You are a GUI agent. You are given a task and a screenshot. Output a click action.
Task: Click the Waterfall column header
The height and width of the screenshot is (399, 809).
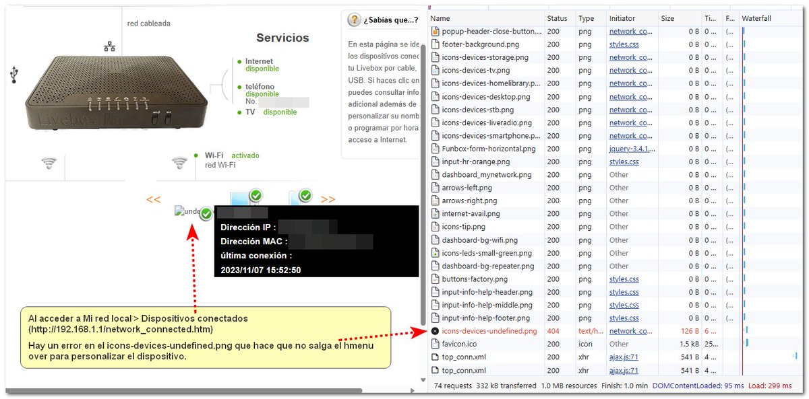(x=772, y=18)
